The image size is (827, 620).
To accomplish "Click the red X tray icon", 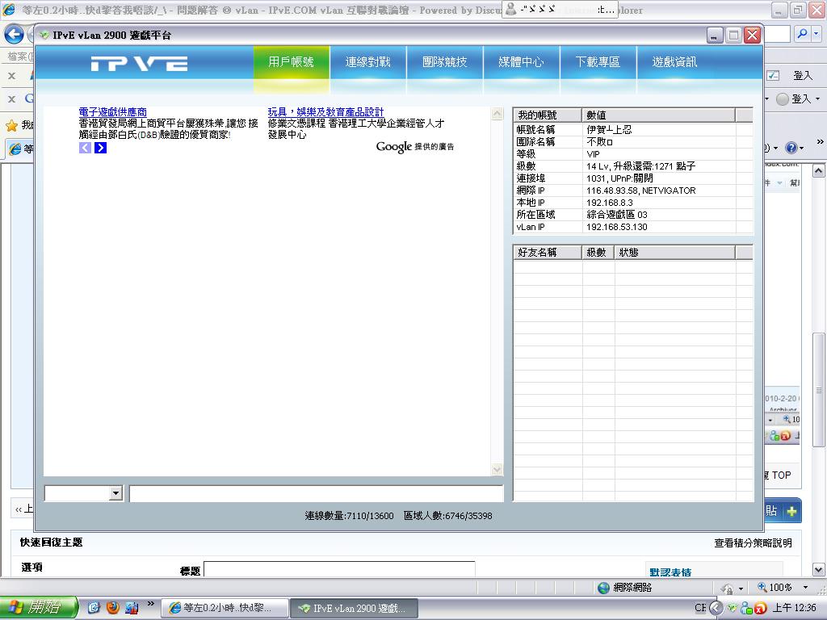I will click(x=760, y=609).
